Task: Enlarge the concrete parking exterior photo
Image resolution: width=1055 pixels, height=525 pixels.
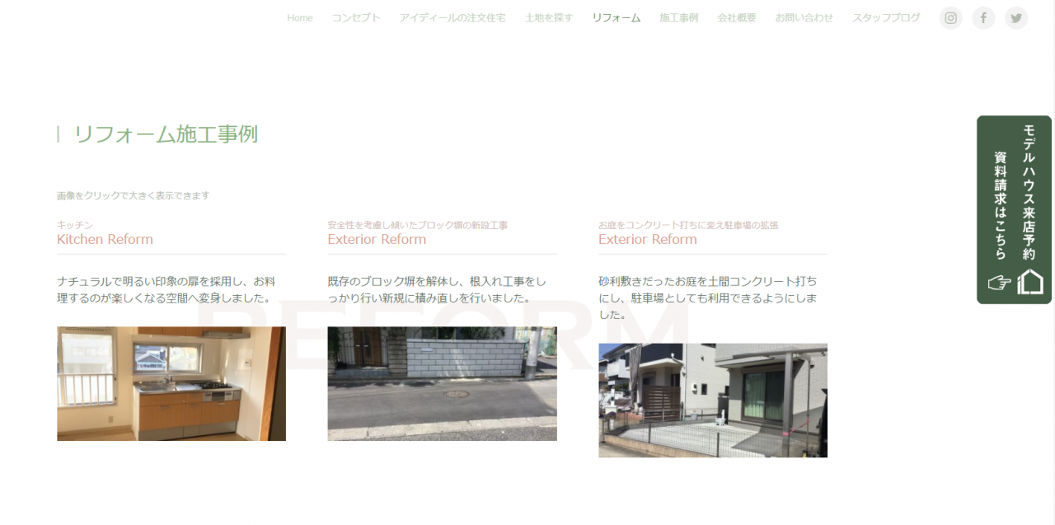Action: 712,400
